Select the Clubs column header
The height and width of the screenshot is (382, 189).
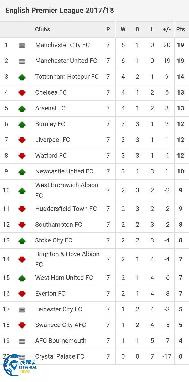tap(43, 29)
